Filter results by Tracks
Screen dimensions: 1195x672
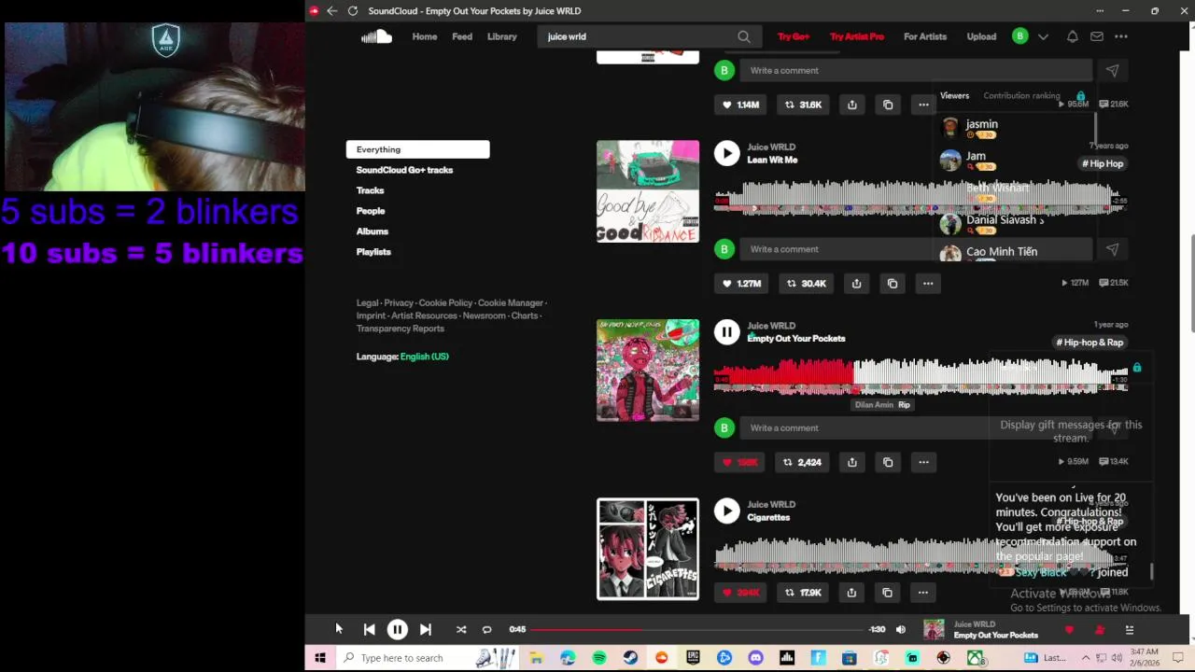[x=370, y=190]
